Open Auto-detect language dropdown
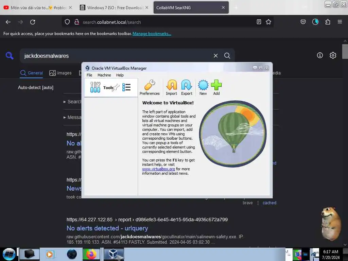Screen dimensions: 348x261 (x=35, y=87)
